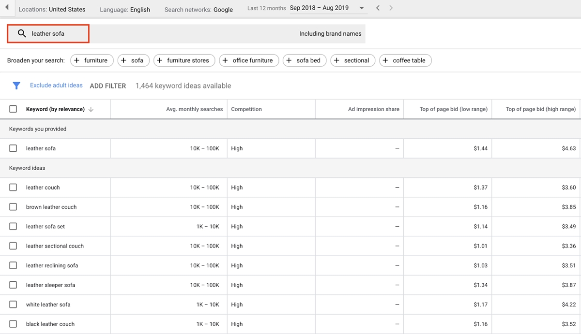Change the Search networks setting
581x334 pixels.
pyautogui.click(x=199, y=9)
